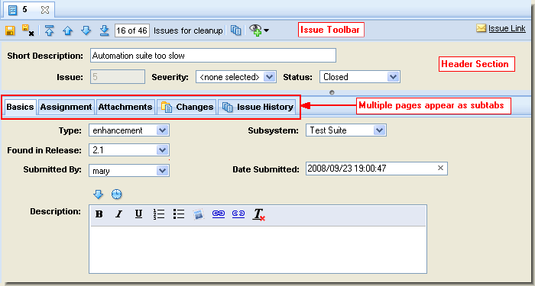Image resolution: width=535 pixels, height=286 pixels.
Task: Click the clear formatting icon
Action: pyautogui.click(x=259, y=214)
